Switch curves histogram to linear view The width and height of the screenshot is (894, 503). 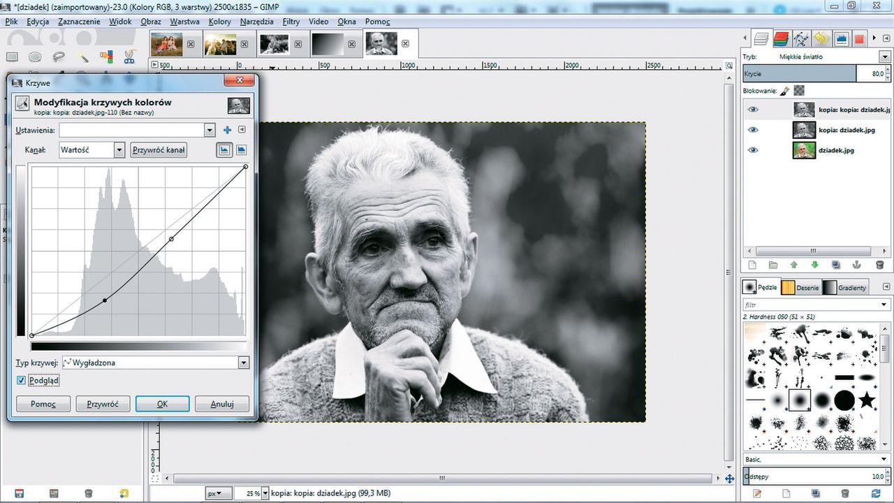(224, 150)
